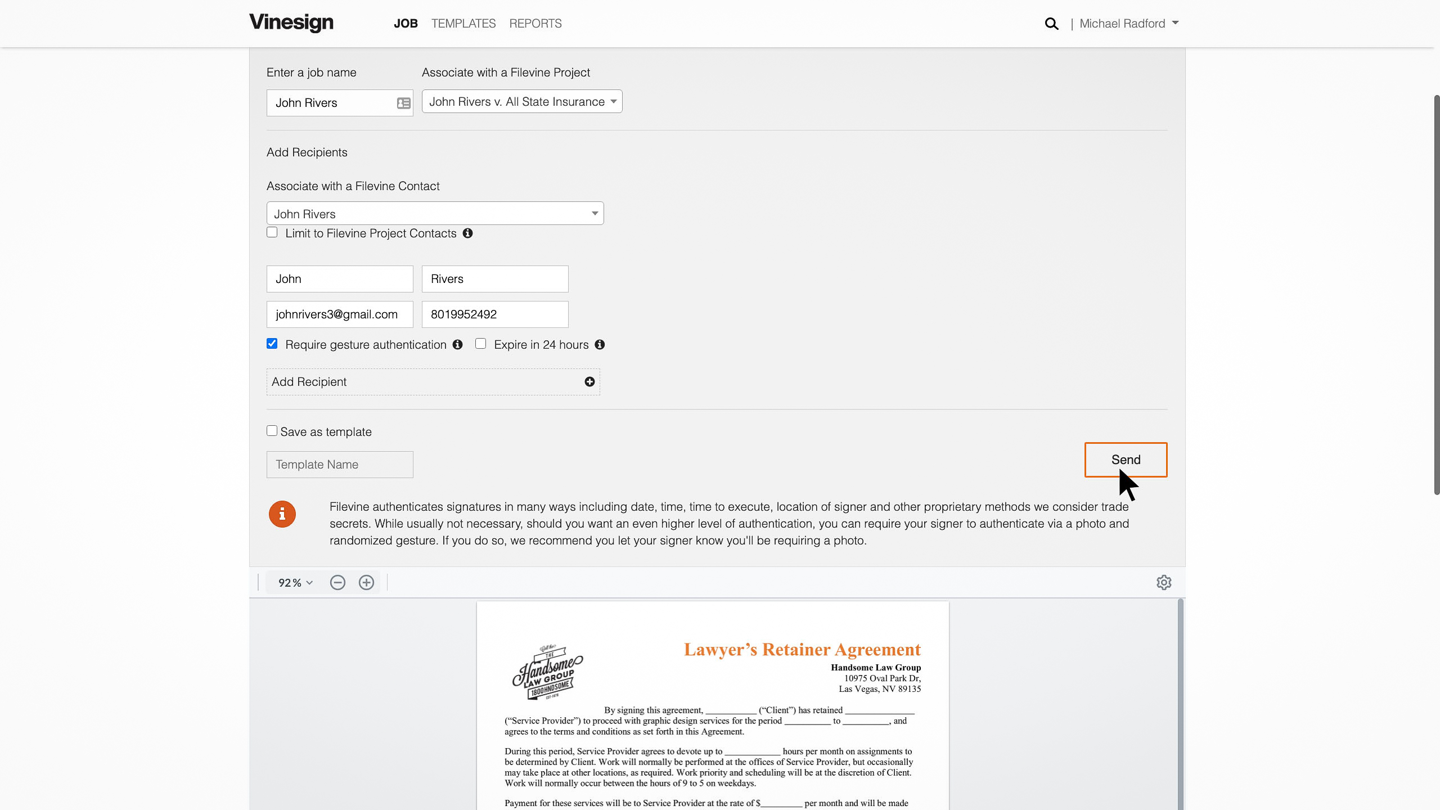
Task: Open the search with the magnifier icon
Action: (1051, 24)
